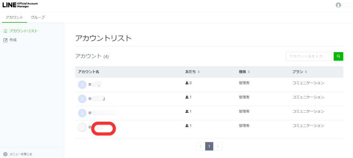
Task: Sort accounts by 友だち column
Action: (x=199, y=72)
